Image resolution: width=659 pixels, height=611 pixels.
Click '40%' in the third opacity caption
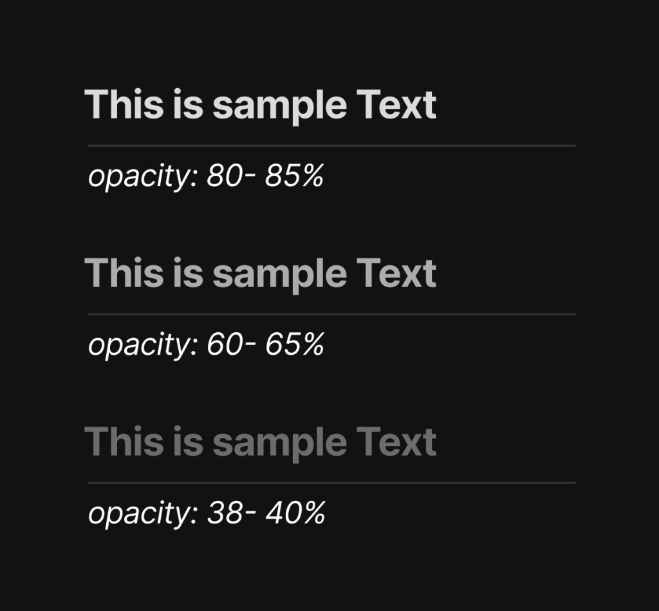(296, 512)
